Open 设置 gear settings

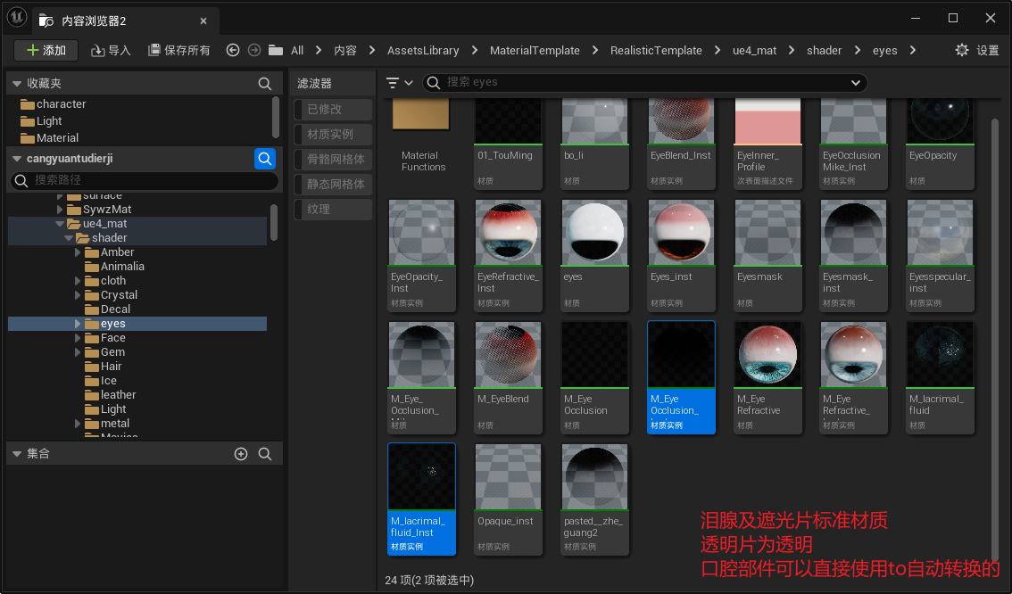pyautogui.click(x=976, y=51)
